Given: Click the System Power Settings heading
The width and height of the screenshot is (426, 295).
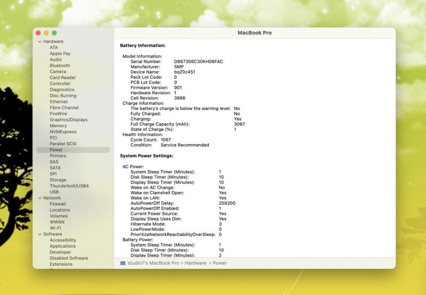Looking at the screenshot, I should [147, 156].
